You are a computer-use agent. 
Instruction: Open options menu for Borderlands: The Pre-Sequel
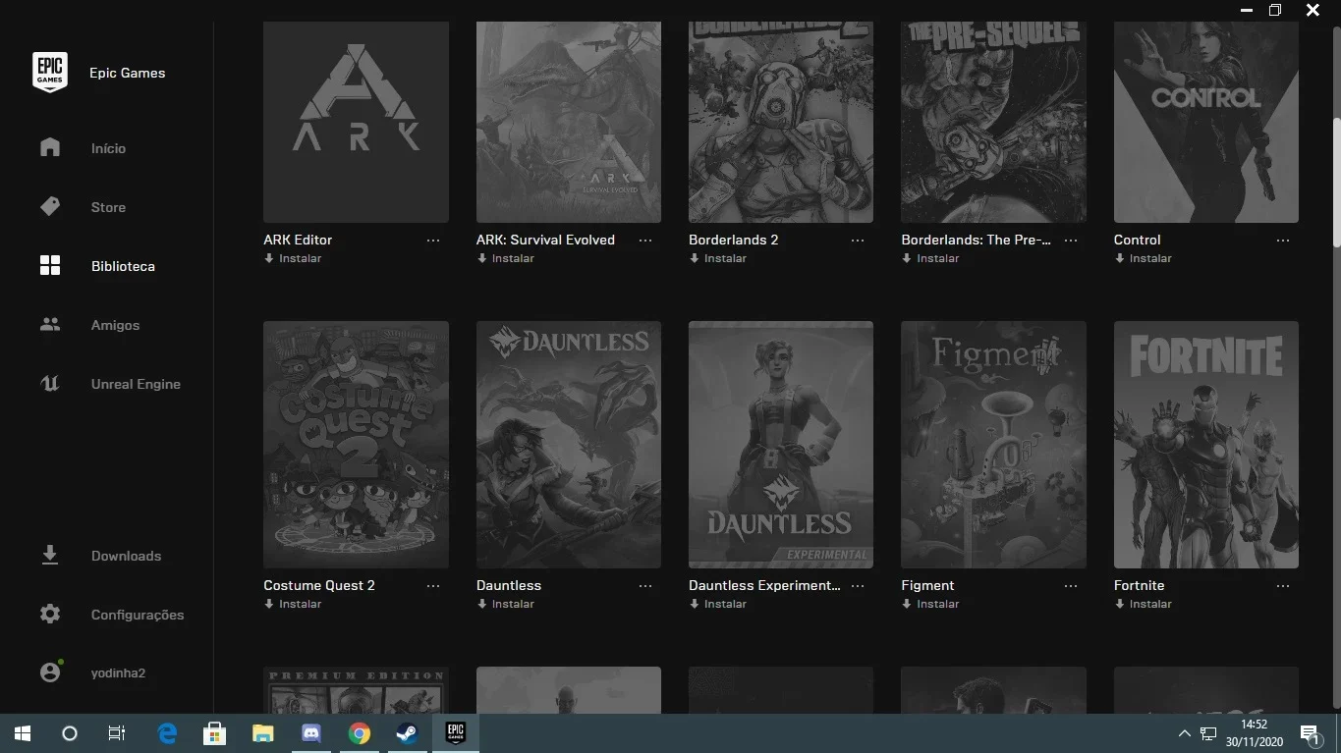coord(1071,241)
